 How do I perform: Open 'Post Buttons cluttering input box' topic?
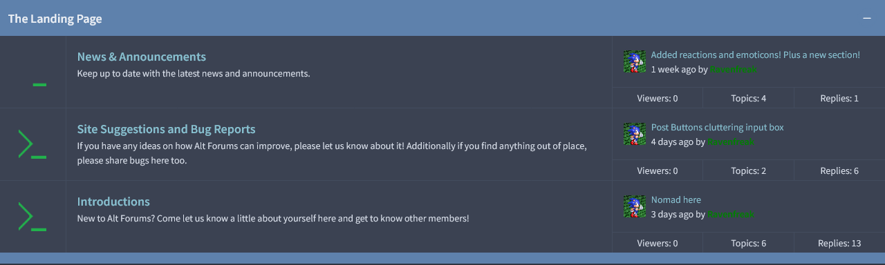pyautogui.click(x=718, y=127)
